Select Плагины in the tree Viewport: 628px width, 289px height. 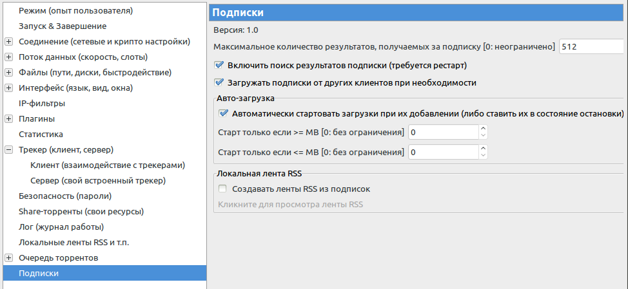[x=37, y=119]
